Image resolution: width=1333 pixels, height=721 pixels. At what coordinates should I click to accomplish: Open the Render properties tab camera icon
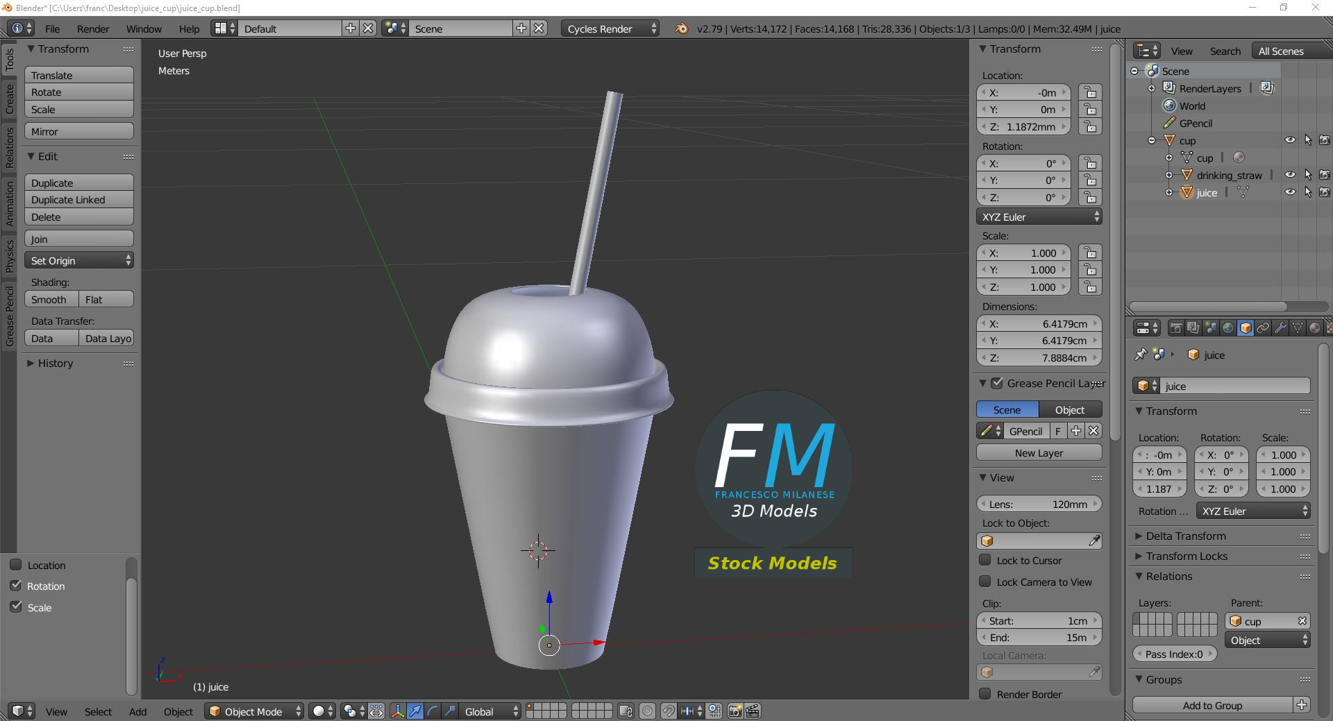coord(1176,328)
